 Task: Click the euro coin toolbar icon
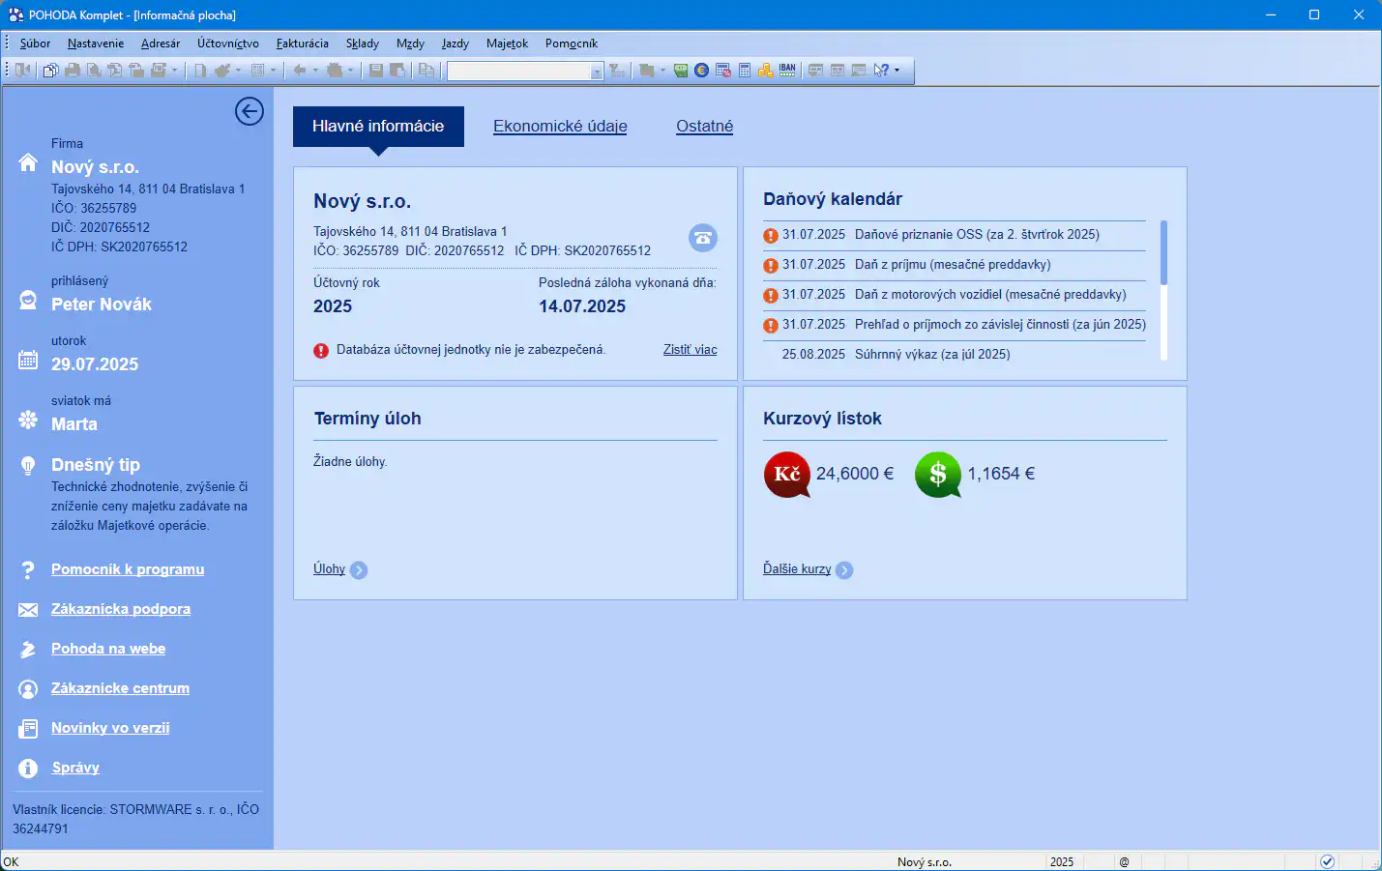701,70
